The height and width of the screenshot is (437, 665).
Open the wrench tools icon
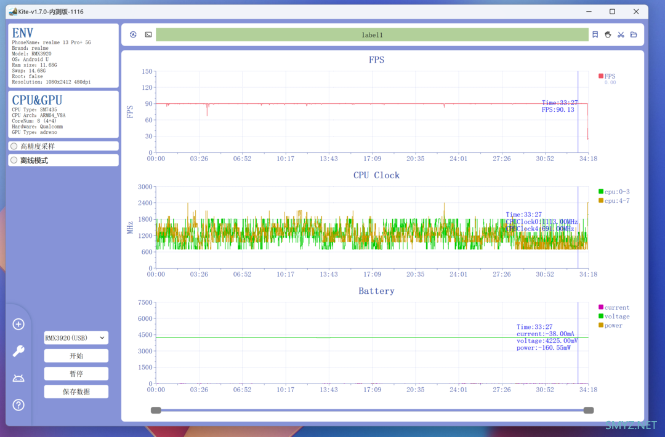tap(18, 351)
